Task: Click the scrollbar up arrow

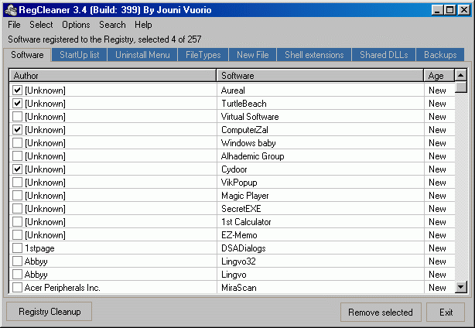Action: (x=461, y=76)
